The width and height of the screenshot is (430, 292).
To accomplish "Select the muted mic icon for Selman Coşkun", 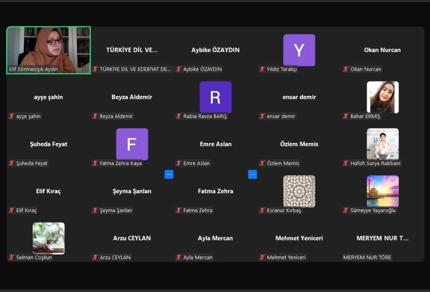I will tap(12, 257).
